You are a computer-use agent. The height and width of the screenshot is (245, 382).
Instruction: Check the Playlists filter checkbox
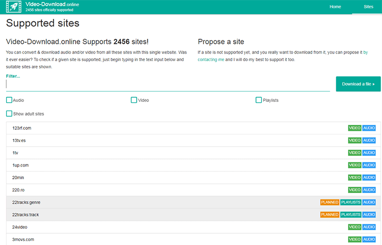pos(259,100)
